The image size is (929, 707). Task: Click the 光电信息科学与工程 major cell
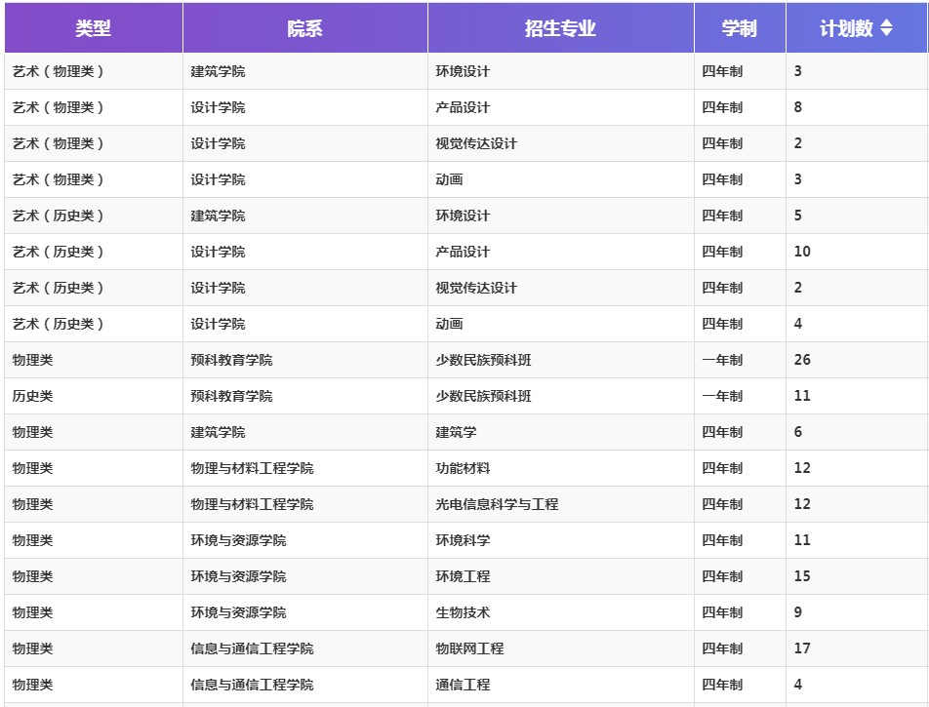(x=497, y=504)
